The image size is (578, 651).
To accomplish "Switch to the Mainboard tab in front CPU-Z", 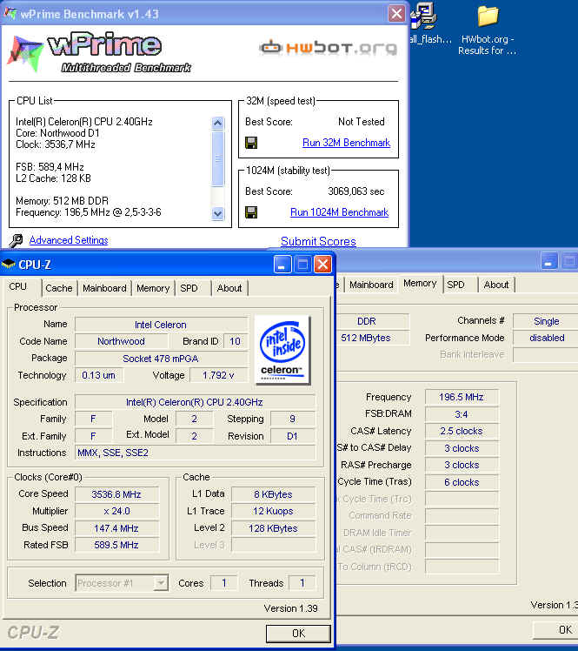I will (104, 288).
